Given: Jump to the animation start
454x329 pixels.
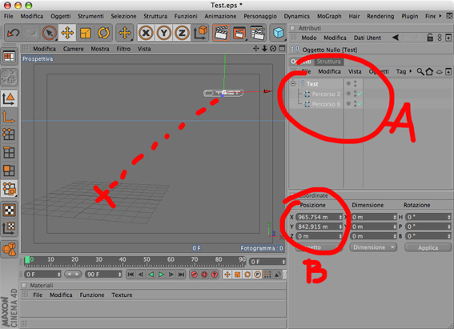Looking at the screenshot, I should point(131,275).
